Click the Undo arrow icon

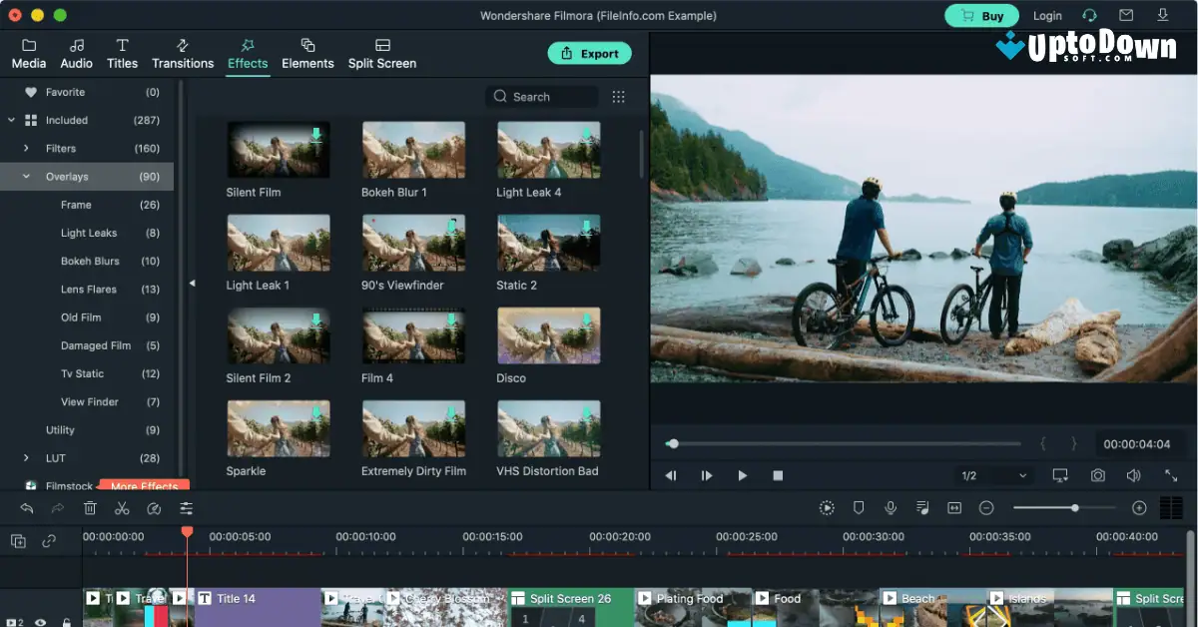(x=27, y=508)
